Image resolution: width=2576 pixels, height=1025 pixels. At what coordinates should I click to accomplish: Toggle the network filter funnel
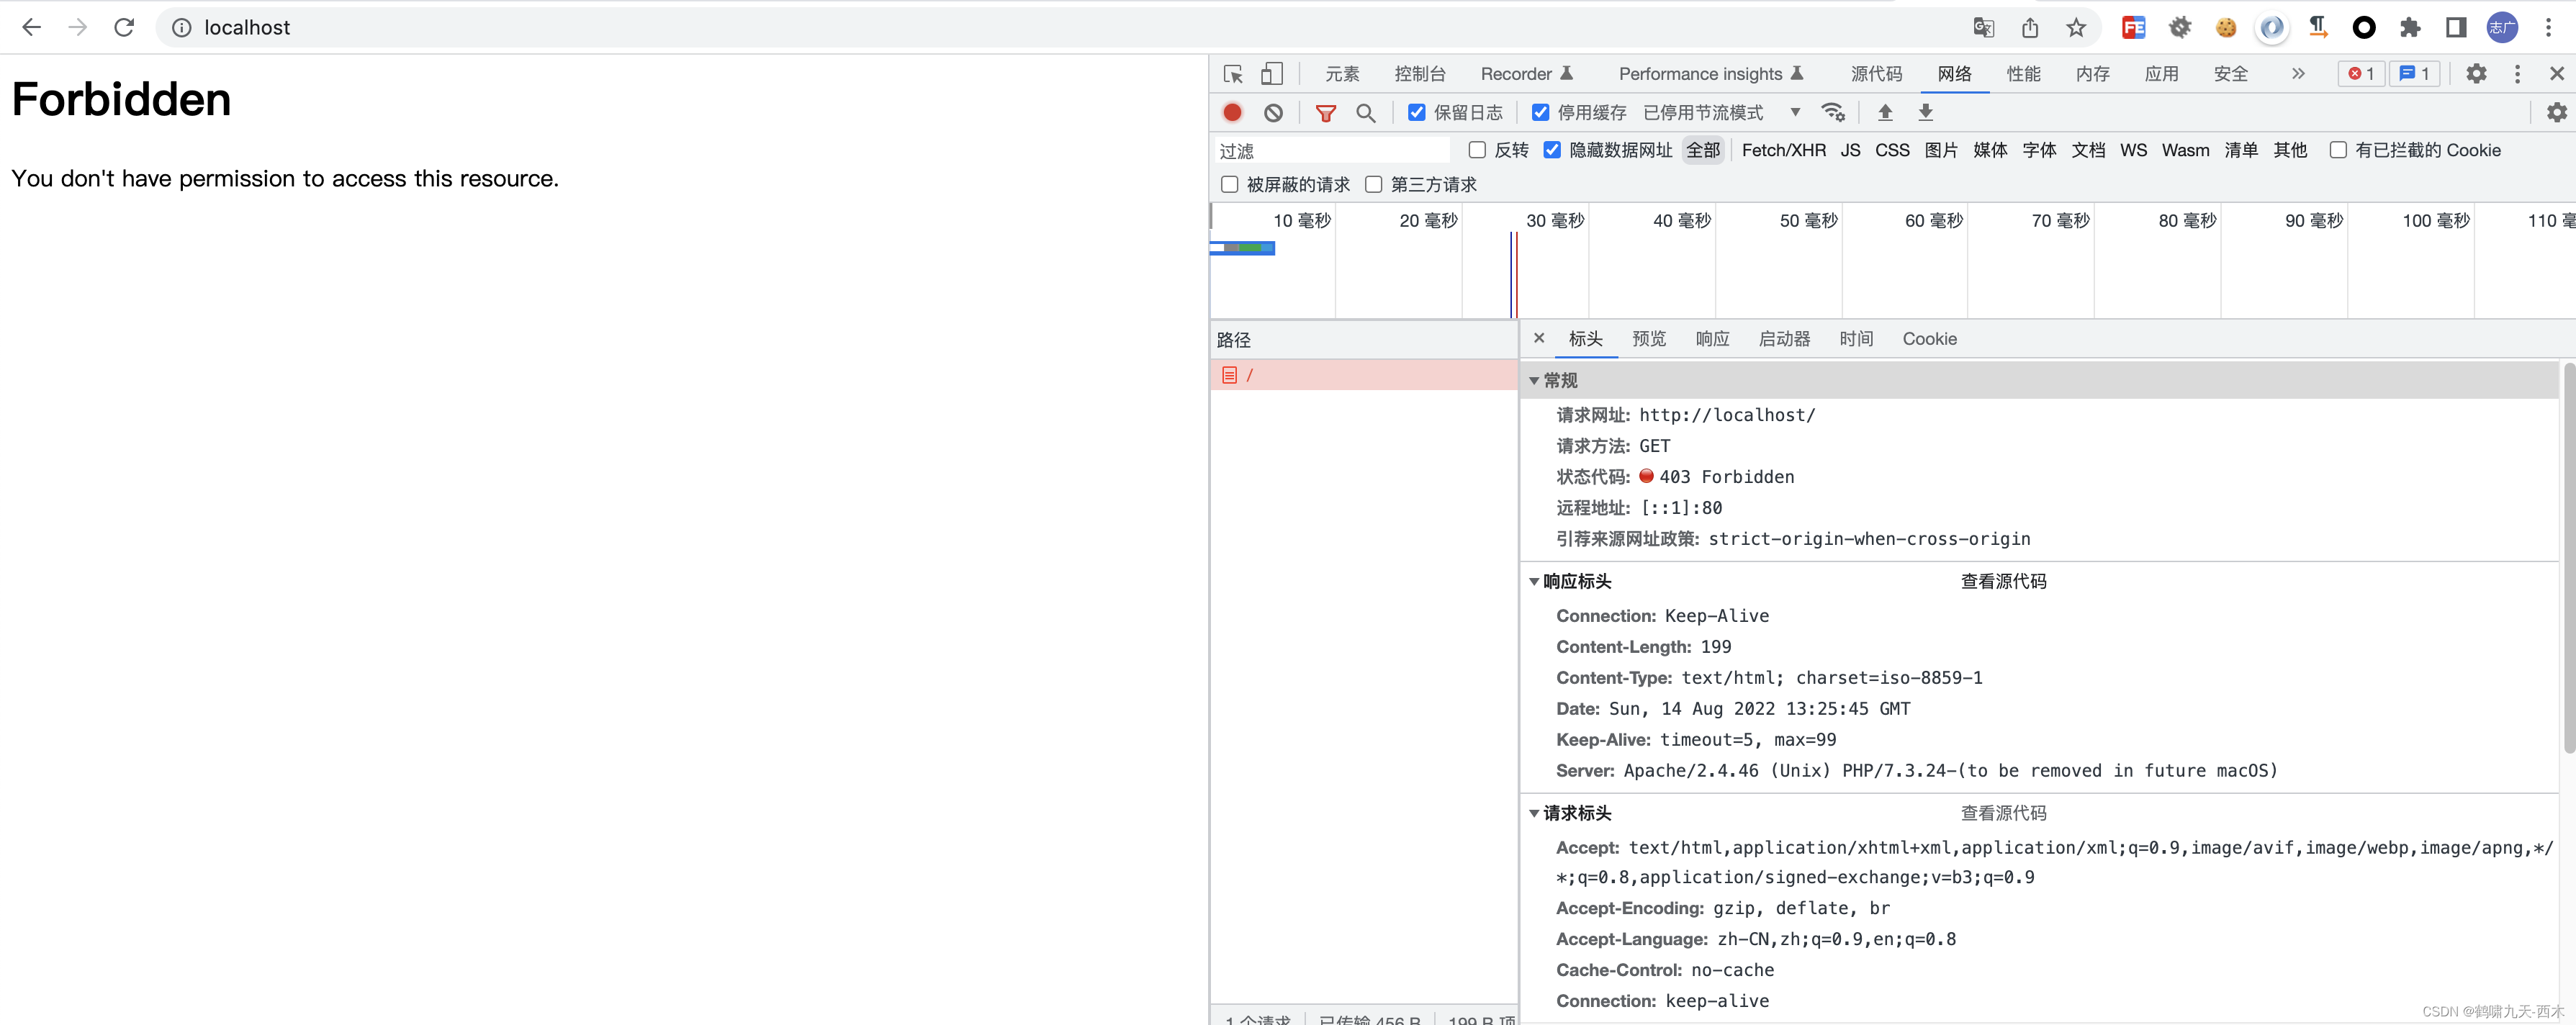(x=1326, y=113)
